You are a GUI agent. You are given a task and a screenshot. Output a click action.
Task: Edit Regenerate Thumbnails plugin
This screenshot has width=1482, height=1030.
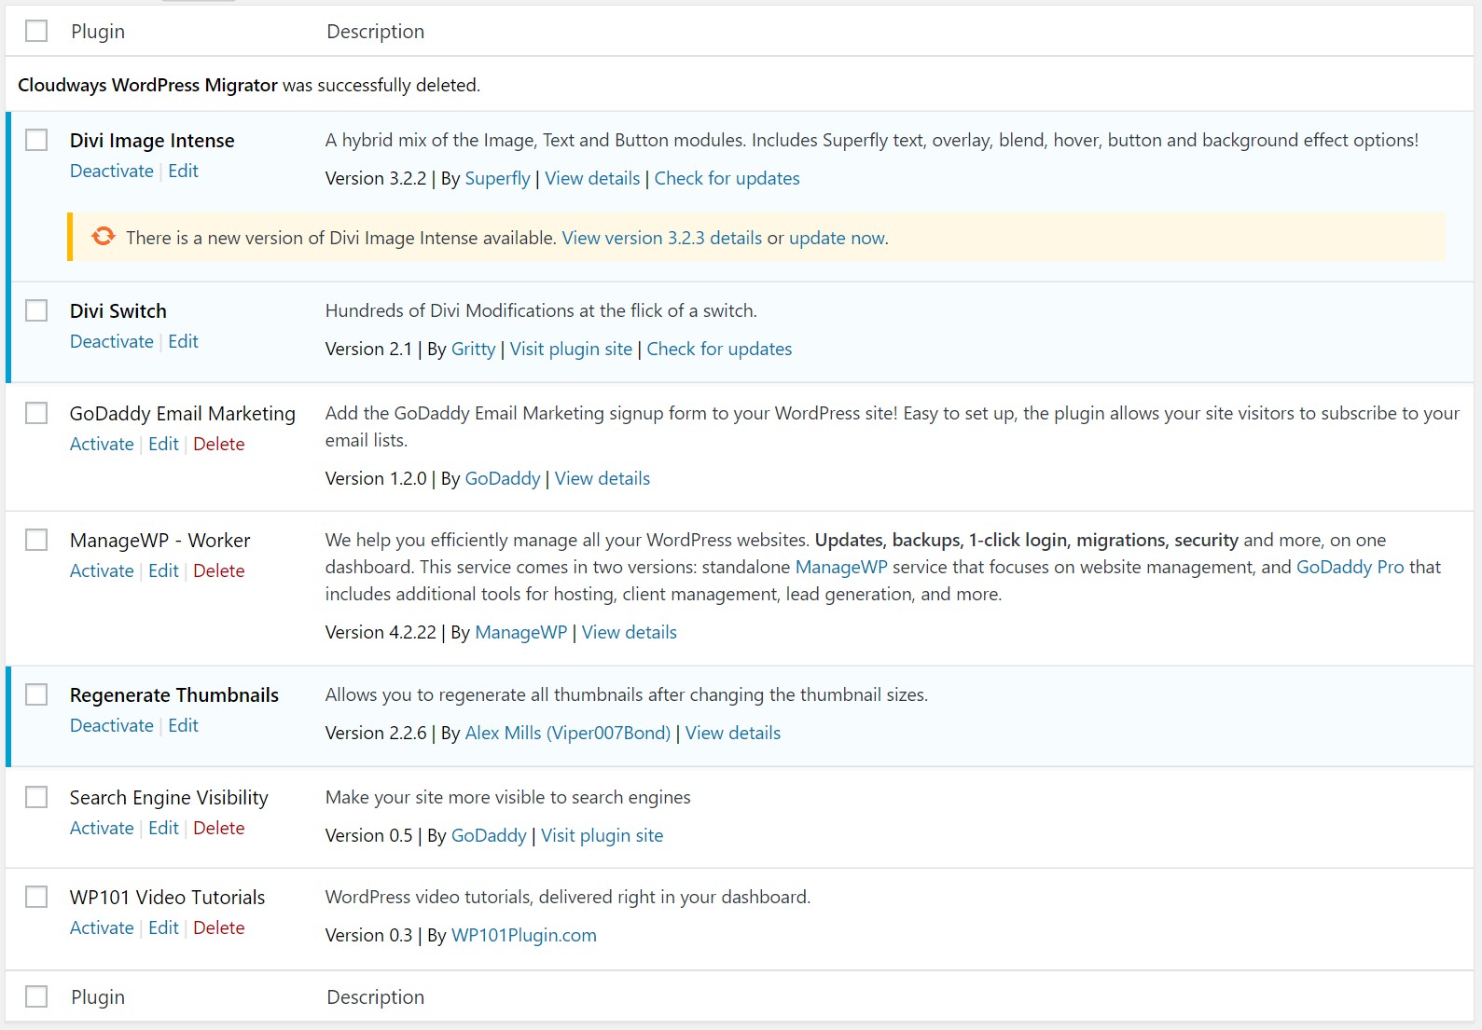pos(183,725)
